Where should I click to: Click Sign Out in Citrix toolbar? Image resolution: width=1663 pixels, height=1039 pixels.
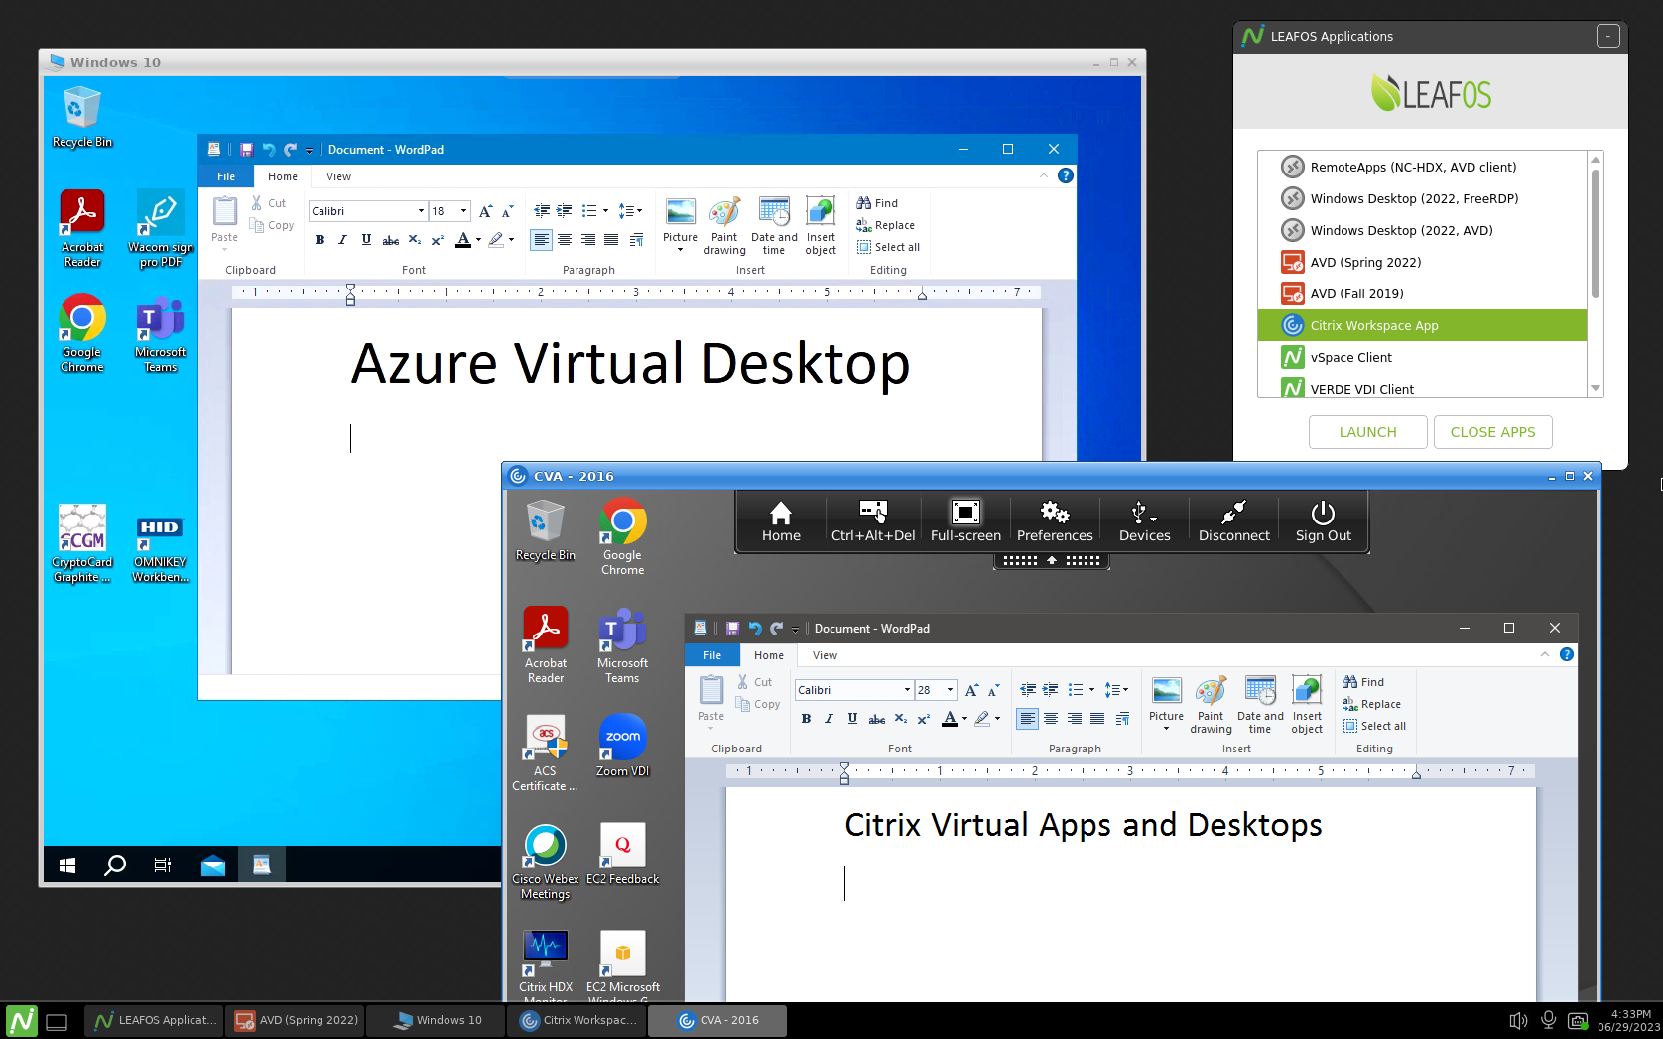pyautogui.click(x=1323, y=521)
